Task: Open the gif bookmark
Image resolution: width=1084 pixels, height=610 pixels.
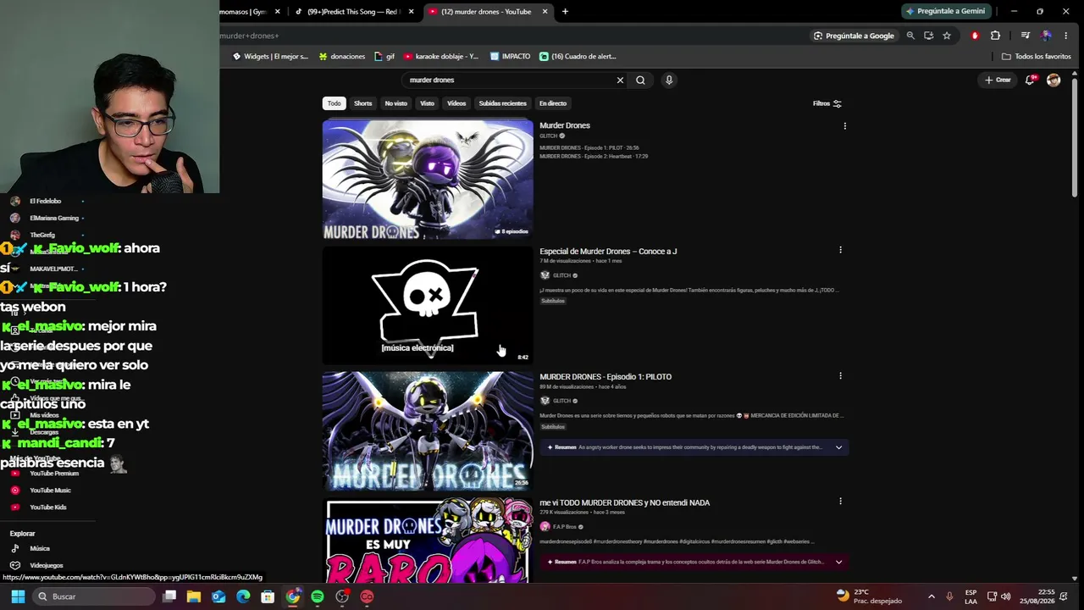Action: (x=384, y=57)
